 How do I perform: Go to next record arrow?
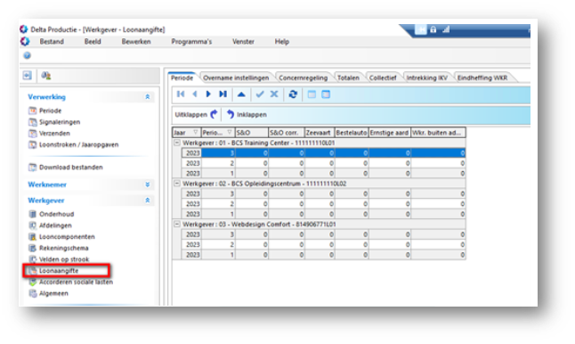pyautogui.click(x=208, y=94)
